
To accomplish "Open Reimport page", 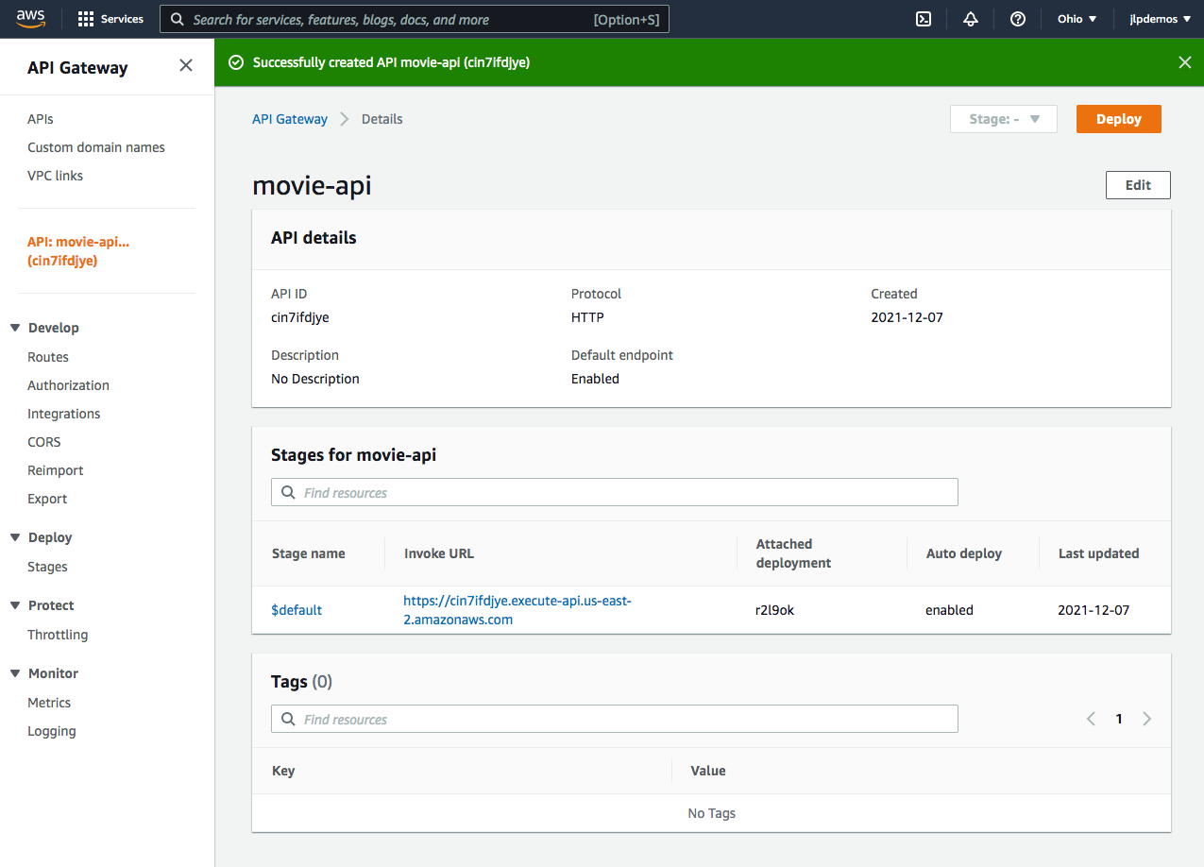I will pos(56,470).
